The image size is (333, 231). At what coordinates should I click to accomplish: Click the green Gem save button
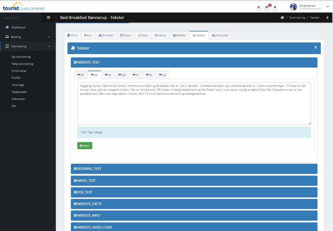[x=85, y=146]
